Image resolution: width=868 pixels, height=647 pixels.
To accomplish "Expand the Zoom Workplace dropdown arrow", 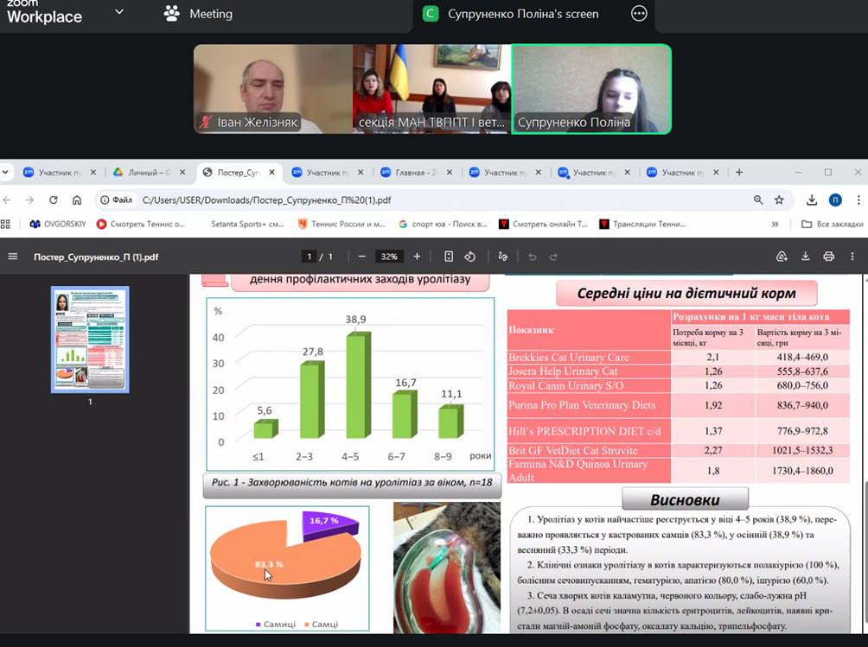I will click(x=119, y=12).
